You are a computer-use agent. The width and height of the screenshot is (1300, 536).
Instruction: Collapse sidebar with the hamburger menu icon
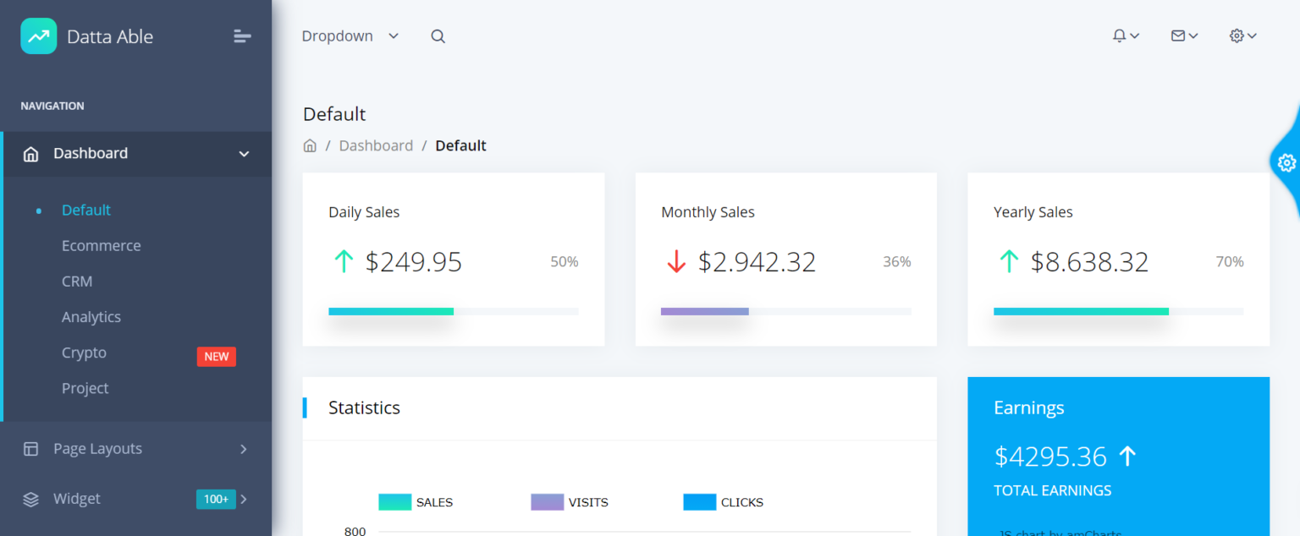tap(242, 36)
